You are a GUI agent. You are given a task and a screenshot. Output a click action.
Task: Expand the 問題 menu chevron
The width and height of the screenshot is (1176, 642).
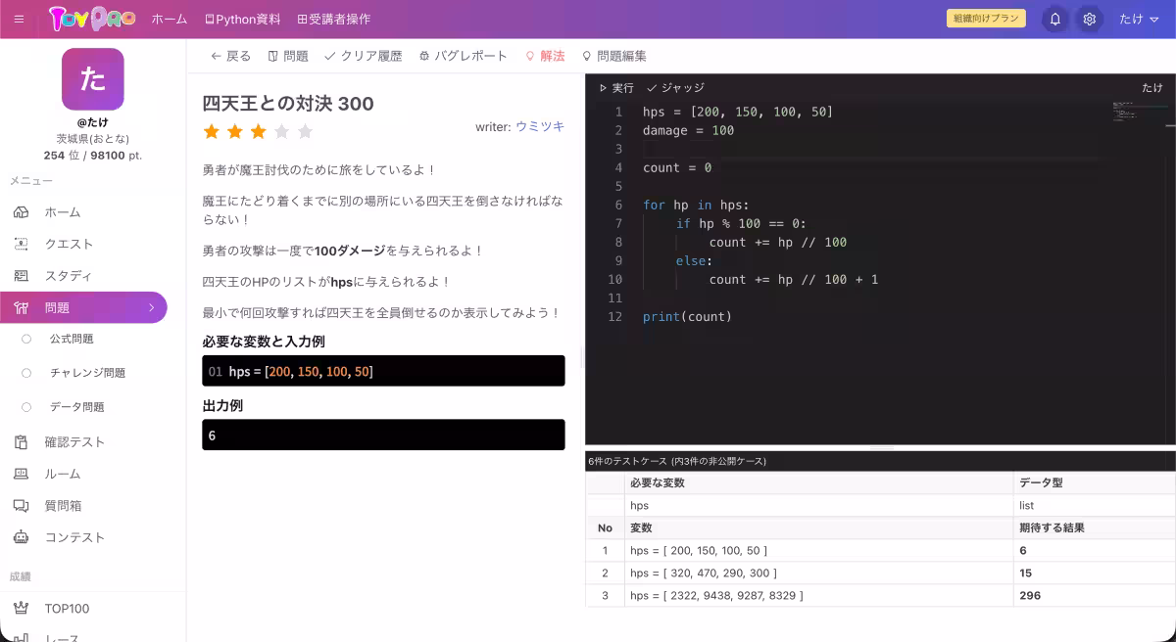tap(152, 306)
